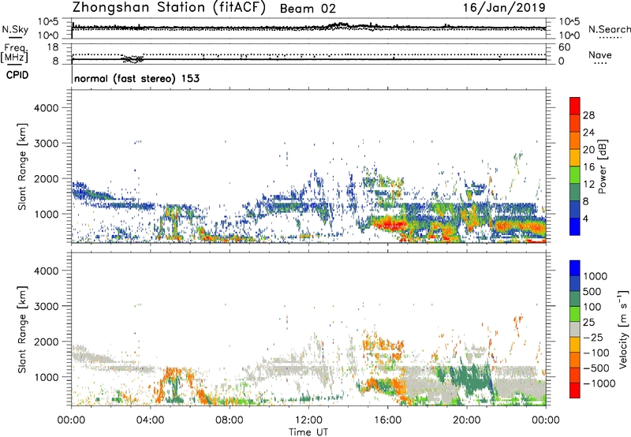631x437 pixels.
Task: Click the CPID label
Action: (17, 75)
